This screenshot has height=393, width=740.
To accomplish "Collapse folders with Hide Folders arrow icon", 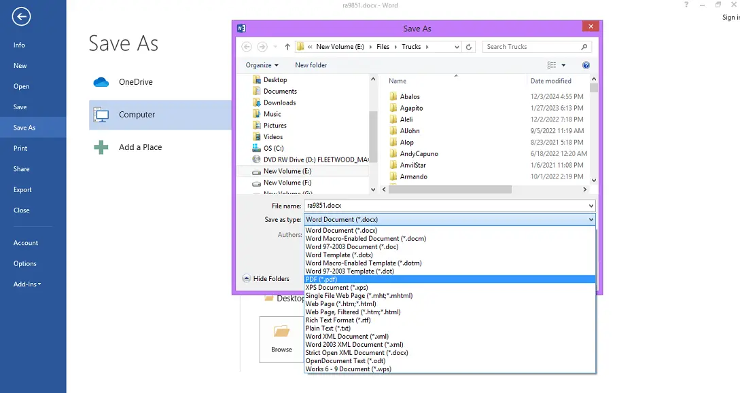I will point(247,278).
